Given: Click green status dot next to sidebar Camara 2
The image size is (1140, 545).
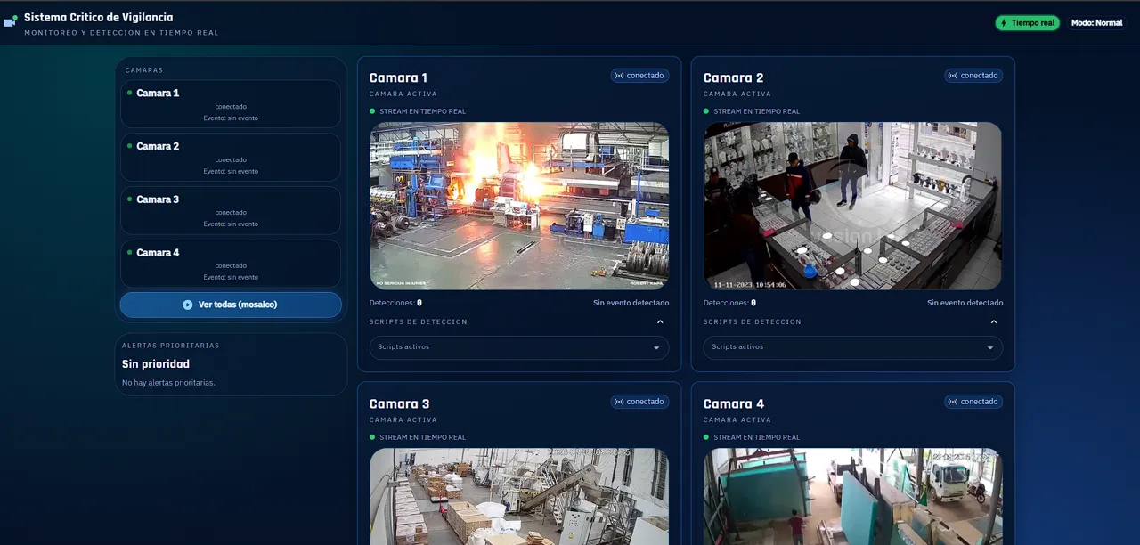Looking at the screenshot, I should [130, 146].
